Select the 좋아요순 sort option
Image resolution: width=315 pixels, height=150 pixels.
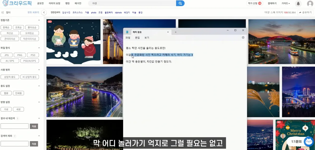click(32, 27)
